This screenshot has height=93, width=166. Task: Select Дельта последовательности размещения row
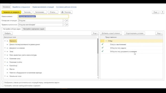pos(50,44)
